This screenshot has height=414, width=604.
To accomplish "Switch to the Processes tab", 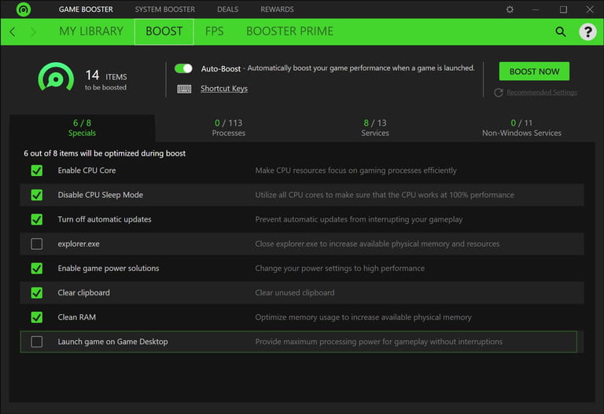I will coord(228,127).
